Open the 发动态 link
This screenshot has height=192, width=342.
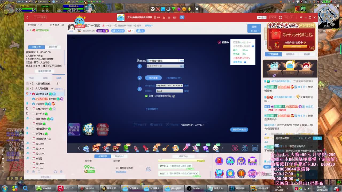[x=149, y=26]
